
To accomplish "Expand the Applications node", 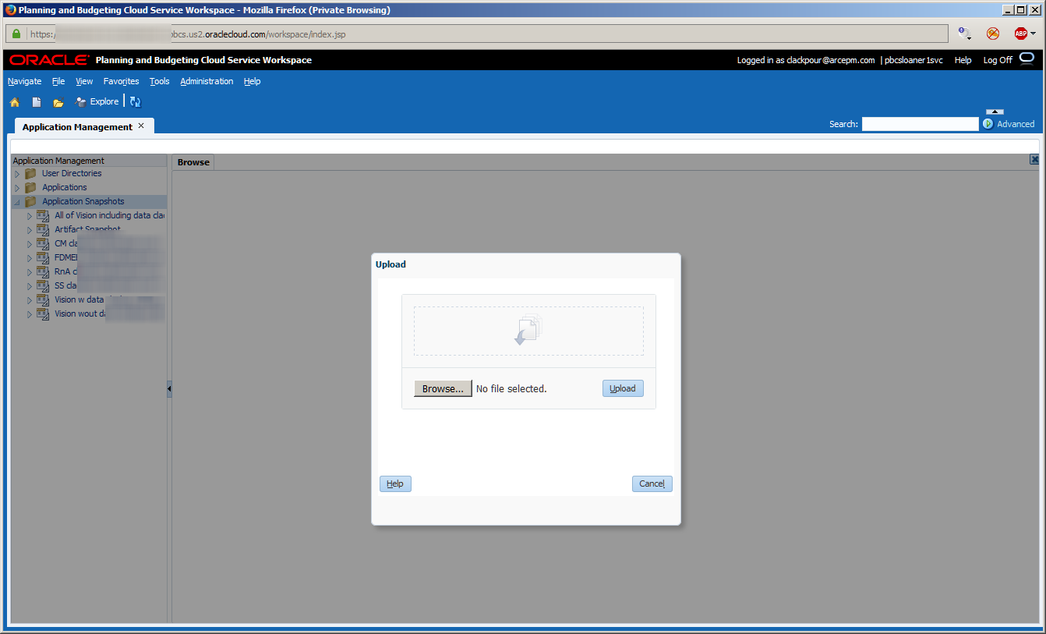I will (x=17, y=188).
